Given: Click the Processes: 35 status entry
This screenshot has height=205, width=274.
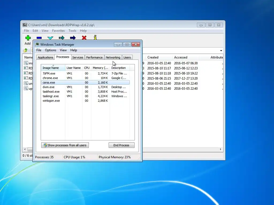Looking at the screenshot, I should 44,157.
